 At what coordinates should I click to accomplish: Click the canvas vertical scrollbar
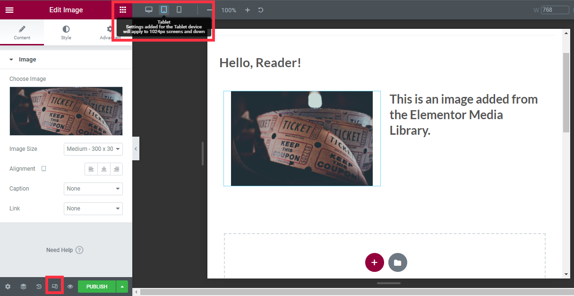click(566, 92)
